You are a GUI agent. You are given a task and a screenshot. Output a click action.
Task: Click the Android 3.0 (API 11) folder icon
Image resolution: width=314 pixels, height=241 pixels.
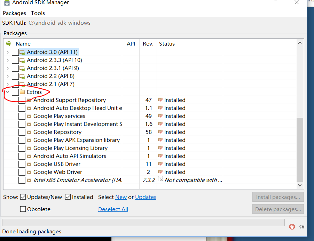tap(22, 52)
